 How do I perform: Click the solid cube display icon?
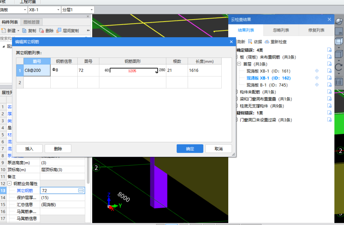point(339,54)
